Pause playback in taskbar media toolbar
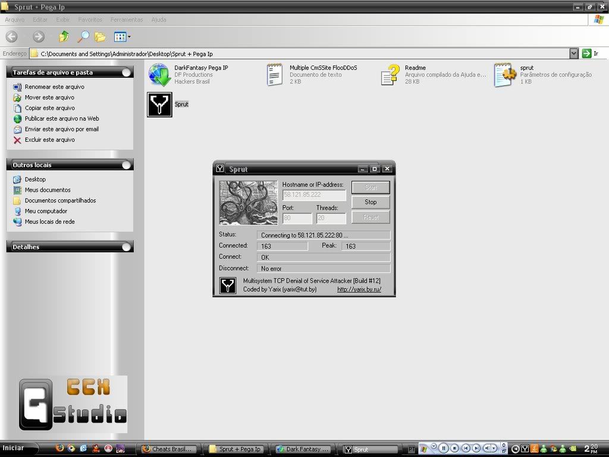Viewport: 609px width, 457px height. (x=444, y=449)
